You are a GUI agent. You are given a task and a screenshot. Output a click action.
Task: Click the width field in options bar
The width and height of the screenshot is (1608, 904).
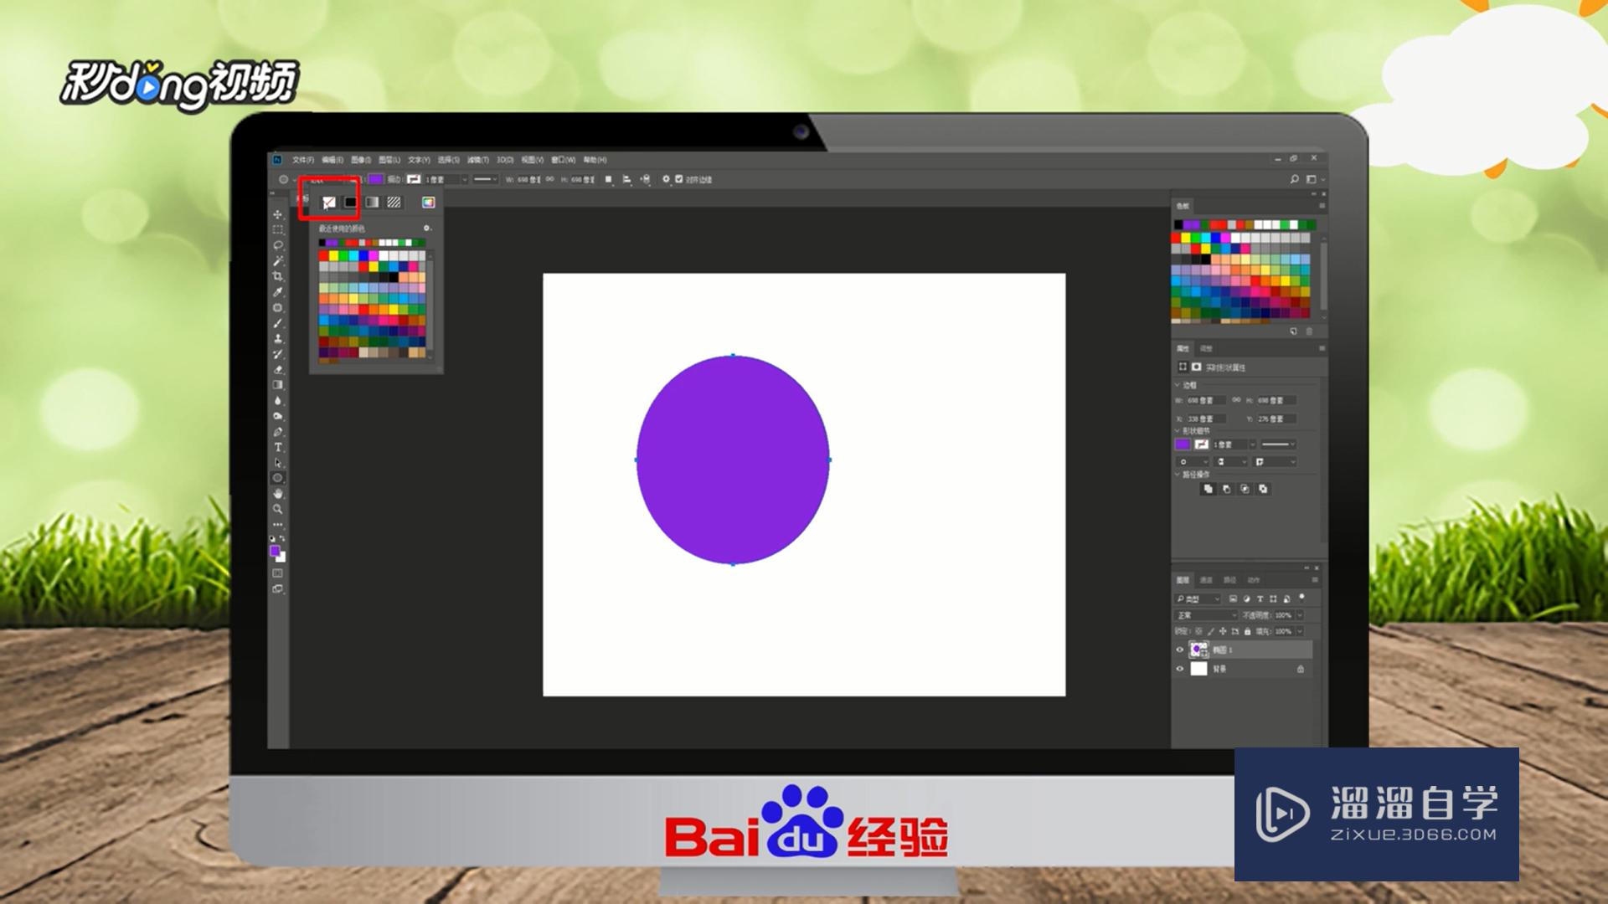tap(529, 179)
